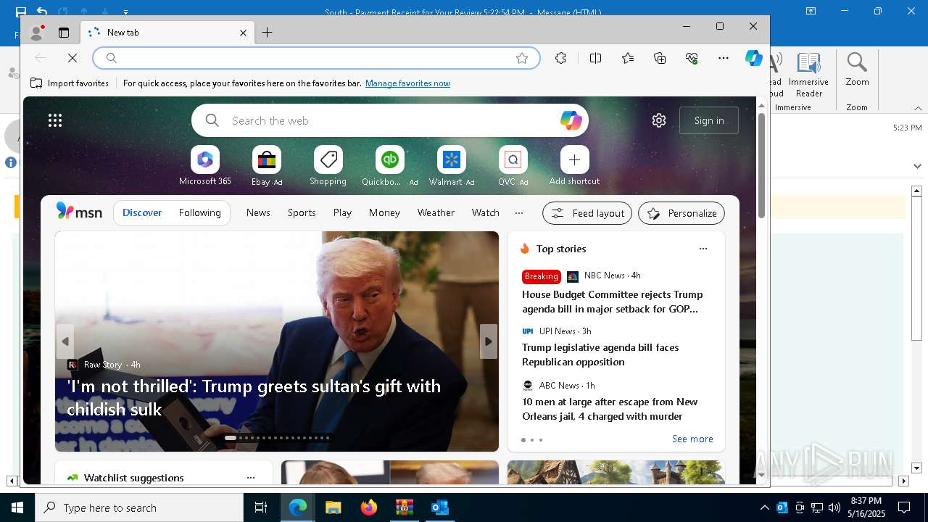
Task: Go to previous carousel story
Action: pos(65,341)
